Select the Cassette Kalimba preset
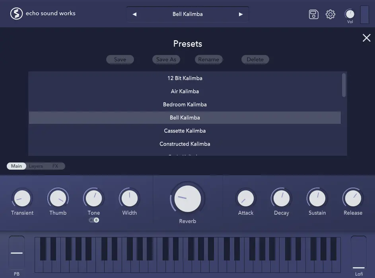The width and height of the screenshot is (375, 278). pyautogui.click(x=185, y=131)
